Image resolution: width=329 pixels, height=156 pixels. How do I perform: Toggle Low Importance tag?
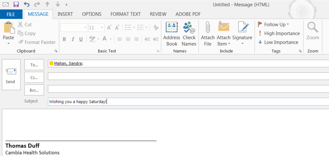(278, 42)
